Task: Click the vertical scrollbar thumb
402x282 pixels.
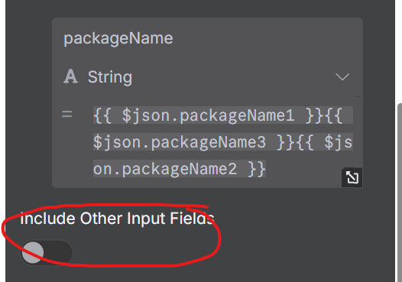Action: [400, 193]
